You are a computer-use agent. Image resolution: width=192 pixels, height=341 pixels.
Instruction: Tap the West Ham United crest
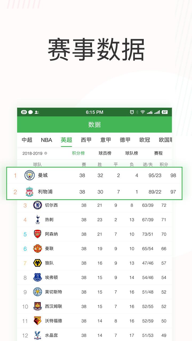(38, 306)
